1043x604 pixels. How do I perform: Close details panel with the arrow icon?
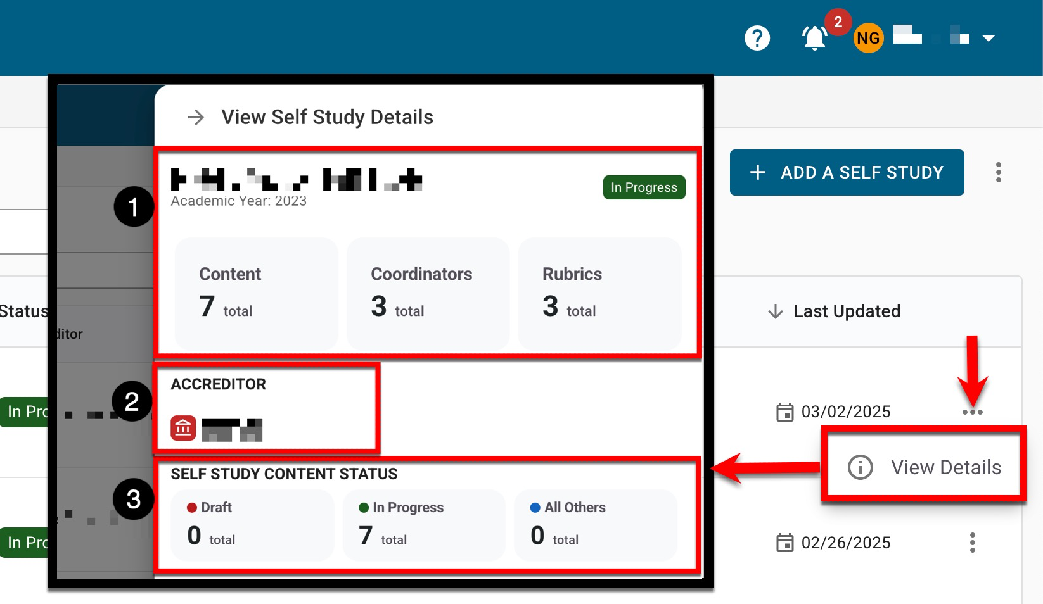196,117
